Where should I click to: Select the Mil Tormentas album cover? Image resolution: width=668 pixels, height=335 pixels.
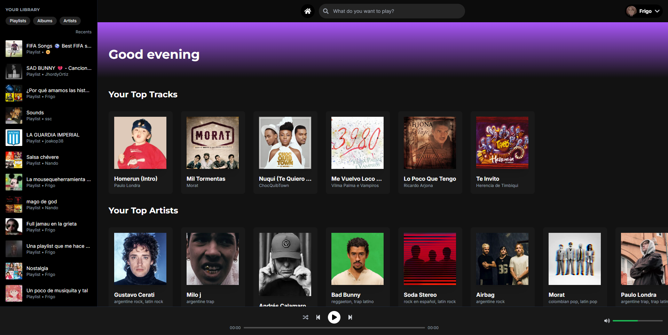[213, 143]
